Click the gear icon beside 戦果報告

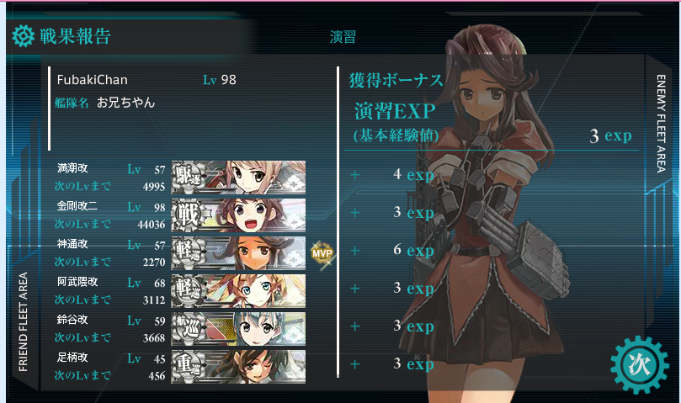point(23,36)
